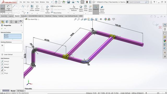This screenshot has width=167, height=94.
Task: Open the File menu
Action: (x=21, y=2)
